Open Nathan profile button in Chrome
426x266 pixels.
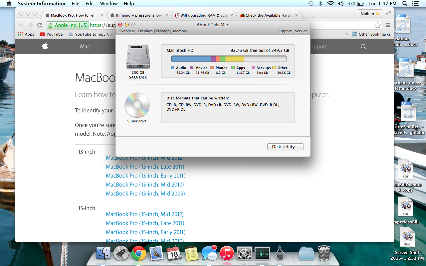pos(369,14)
